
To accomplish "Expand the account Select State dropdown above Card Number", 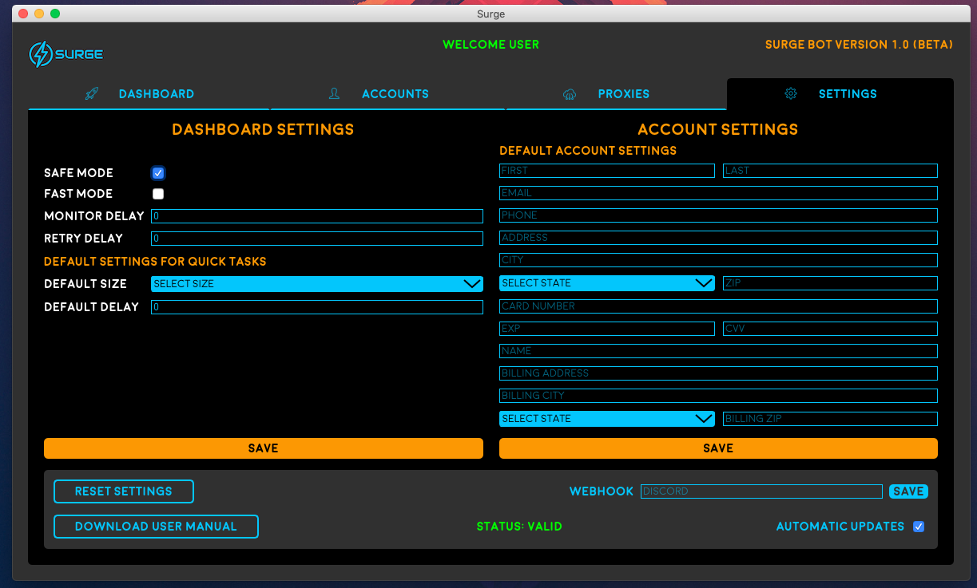I will [x=607, y=283].
